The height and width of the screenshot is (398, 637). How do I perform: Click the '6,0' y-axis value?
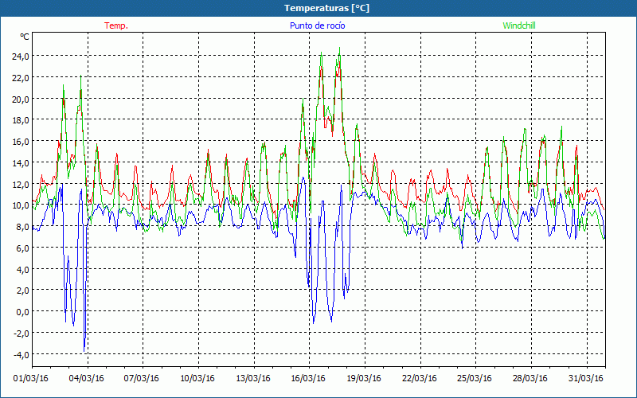coord(22,248)
